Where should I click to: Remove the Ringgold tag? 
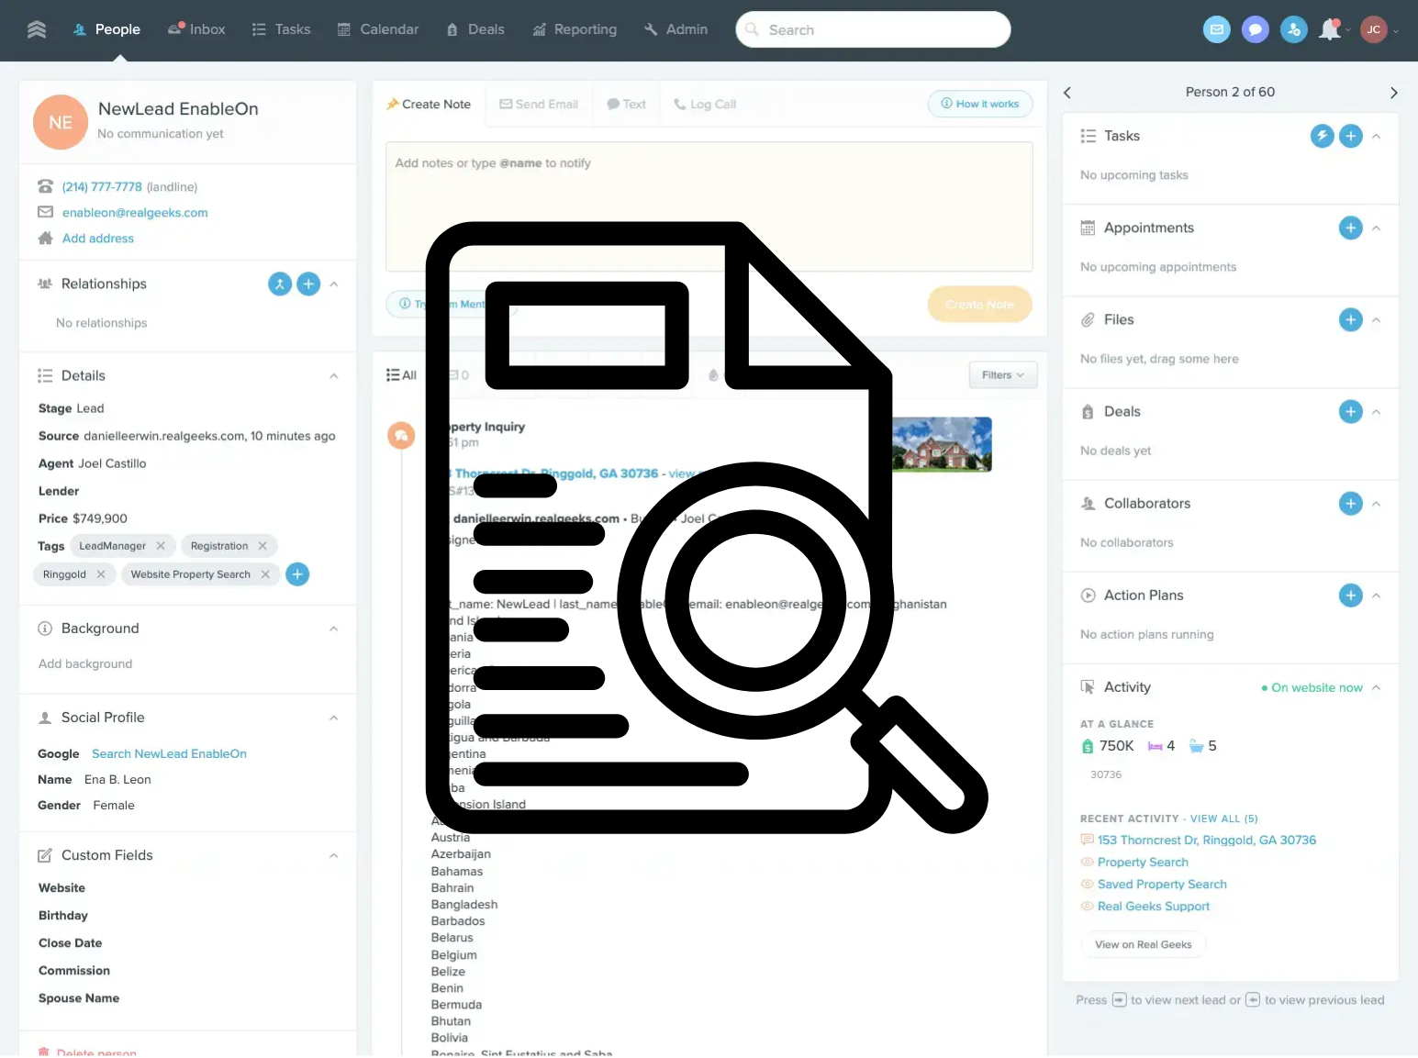click(x=101, y=574)
